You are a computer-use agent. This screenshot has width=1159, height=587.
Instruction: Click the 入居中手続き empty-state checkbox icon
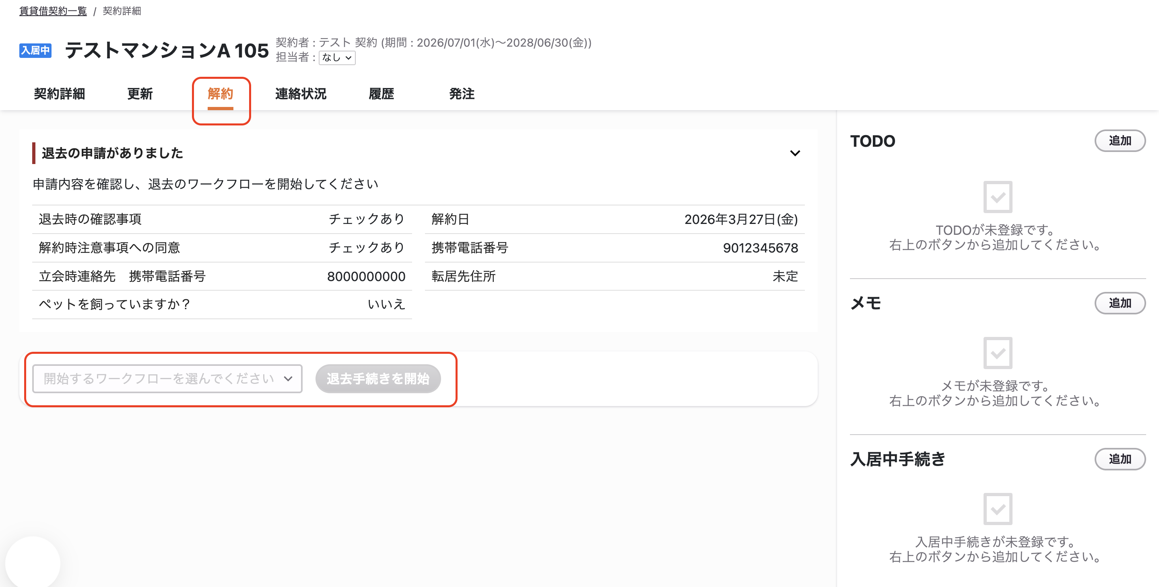(x=998, y=509)
